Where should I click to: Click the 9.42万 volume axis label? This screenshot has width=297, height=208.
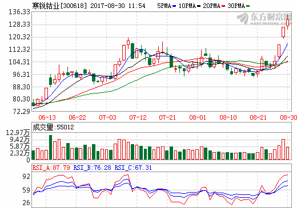click(19, 140)
